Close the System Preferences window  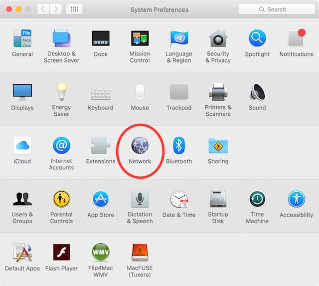[9, 9]
